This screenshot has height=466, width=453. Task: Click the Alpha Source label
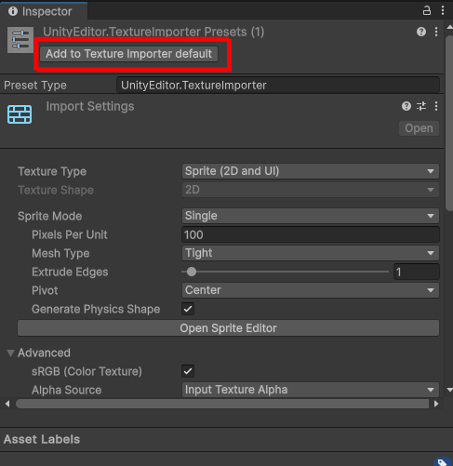tap(67, 390)
